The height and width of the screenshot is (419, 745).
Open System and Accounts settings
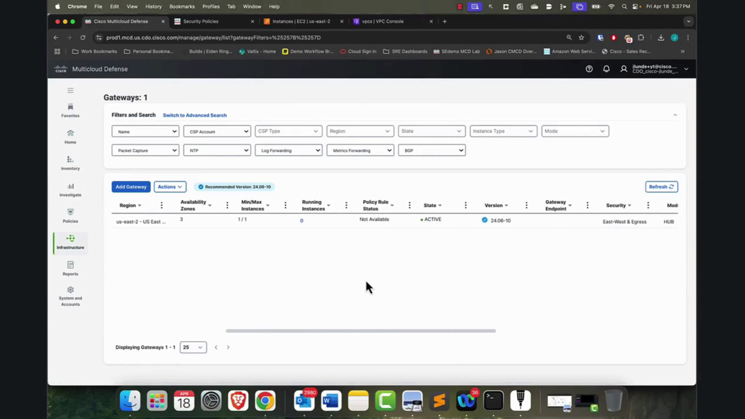[70, 297]
